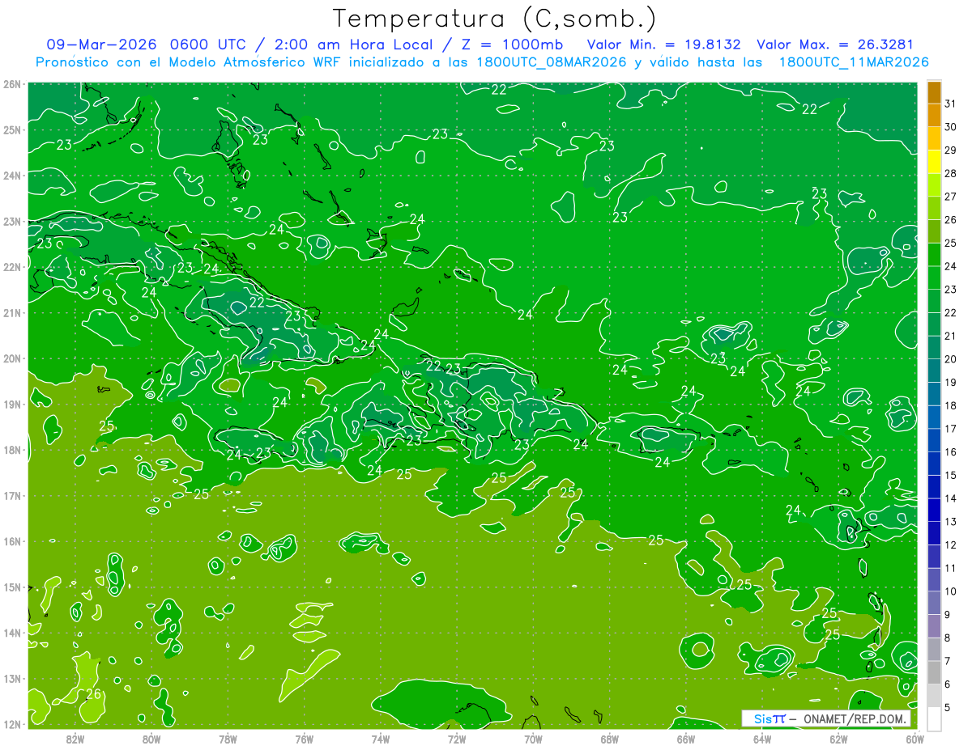Click the 24N latitude label

point(12,176)
